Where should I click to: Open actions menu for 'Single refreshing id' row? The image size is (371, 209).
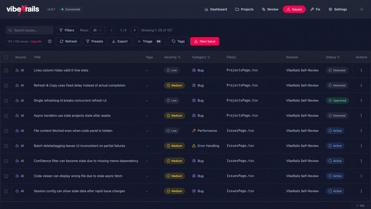361,100
